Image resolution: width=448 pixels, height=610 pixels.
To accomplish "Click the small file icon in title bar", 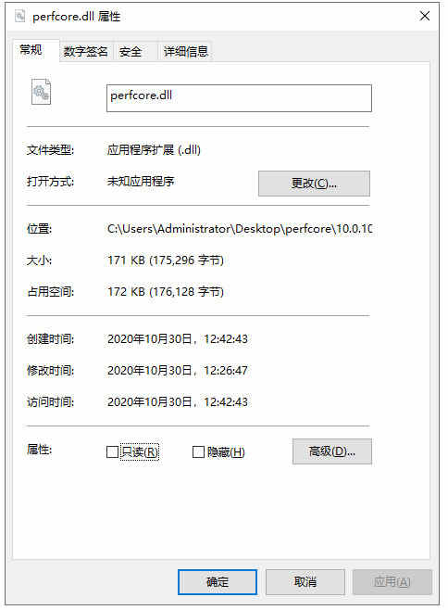I will tap(19, 16).
